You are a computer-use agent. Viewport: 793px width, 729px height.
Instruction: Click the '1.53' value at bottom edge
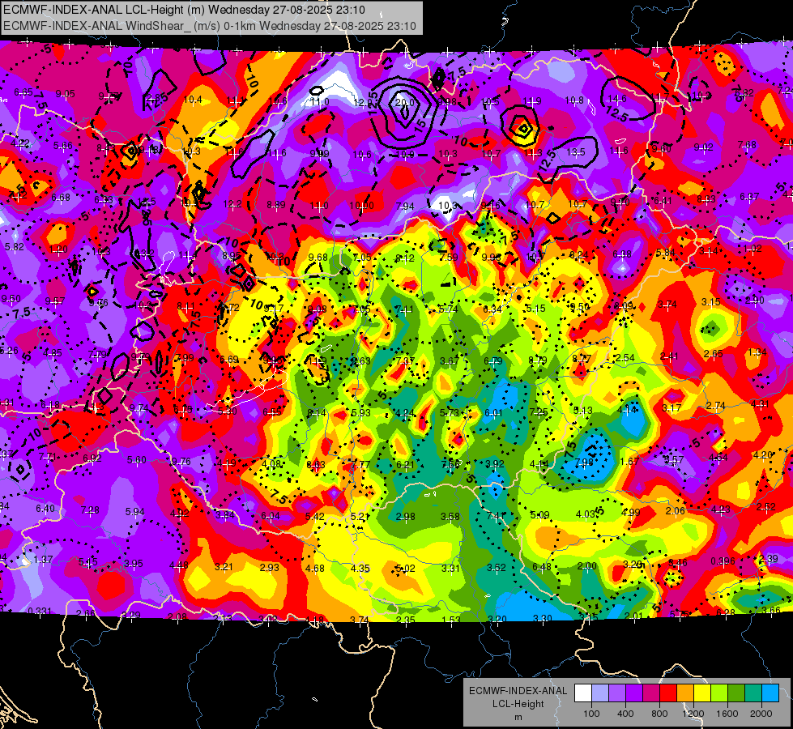click(451, 620)
